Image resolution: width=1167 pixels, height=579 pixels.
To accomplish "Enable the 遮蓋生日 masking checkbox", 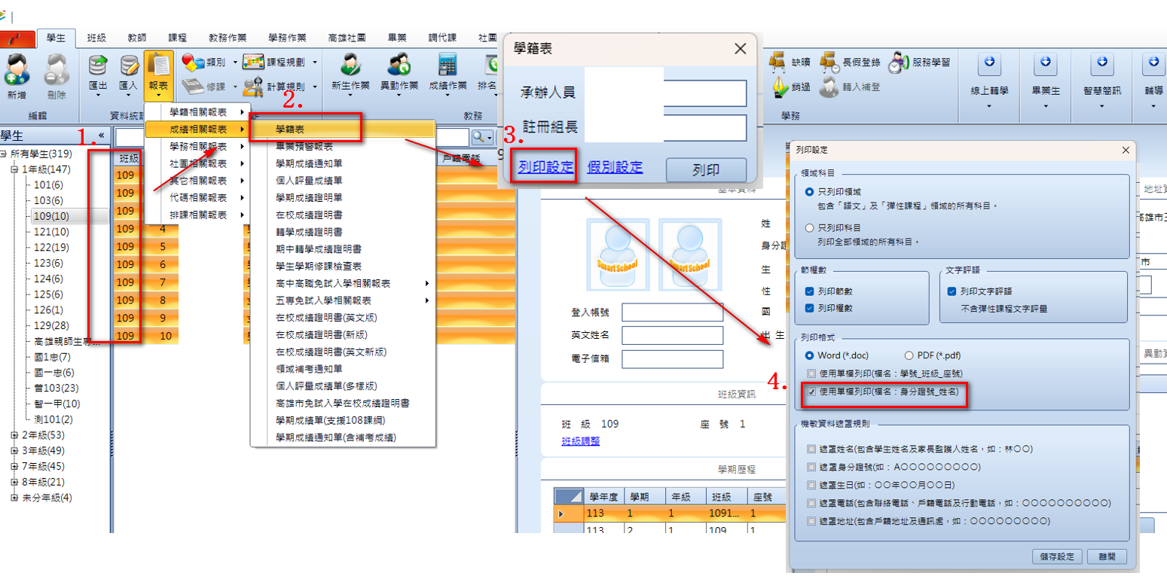I will coord(811,486).
